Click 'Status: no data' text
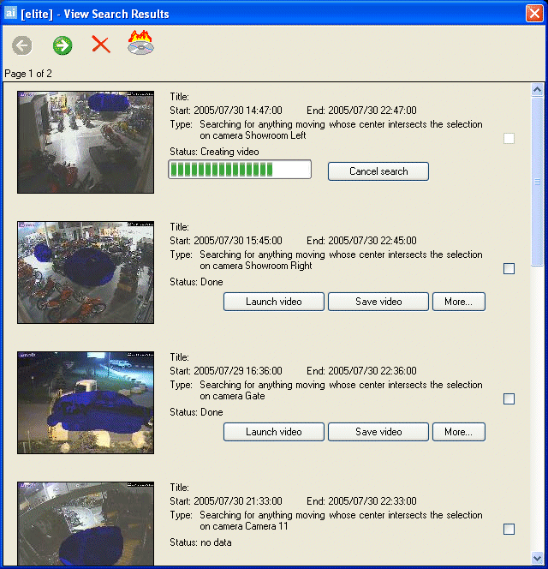Viewport: 548px width, 569px height. point(200,542)
